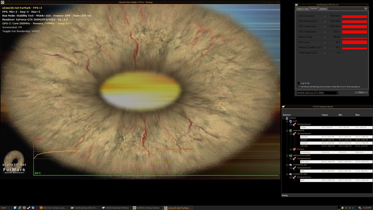The width and height of the screenshot is (373, 210).
Task: Open the GPU Temperature sensor dropdown arrow
Action: (x=325, y=32)
